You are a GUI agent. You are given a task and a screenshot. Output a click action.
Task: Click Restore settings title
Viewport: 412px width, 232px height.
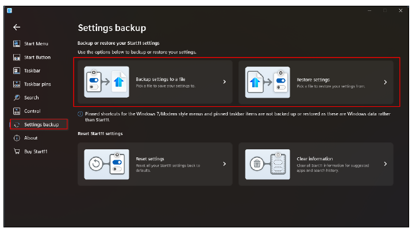tap(313, 80)
